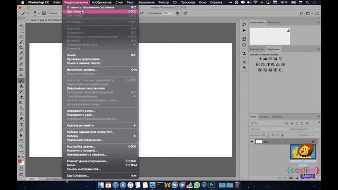Select the Zoom magnifier tool
The height and width of the screenshot is (190, 338).
21,146
